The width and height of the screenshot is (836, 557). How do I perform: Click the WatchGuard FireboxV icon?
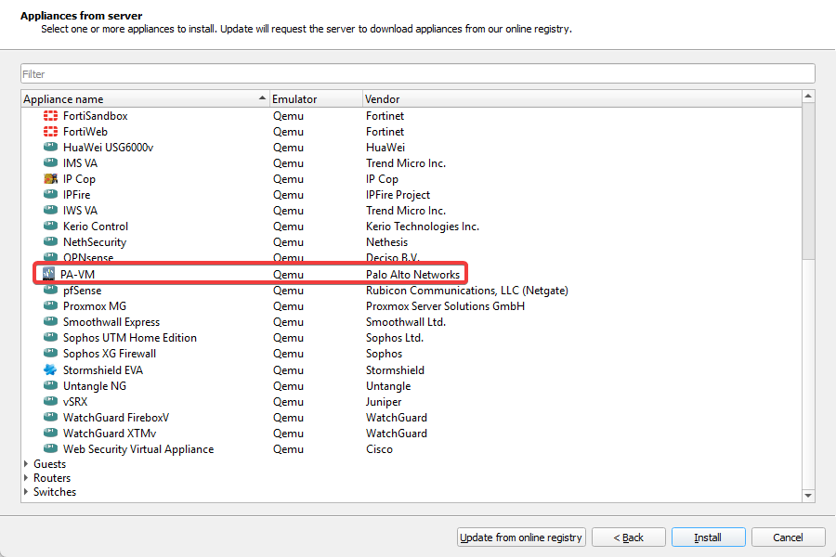tap(51, 418)
